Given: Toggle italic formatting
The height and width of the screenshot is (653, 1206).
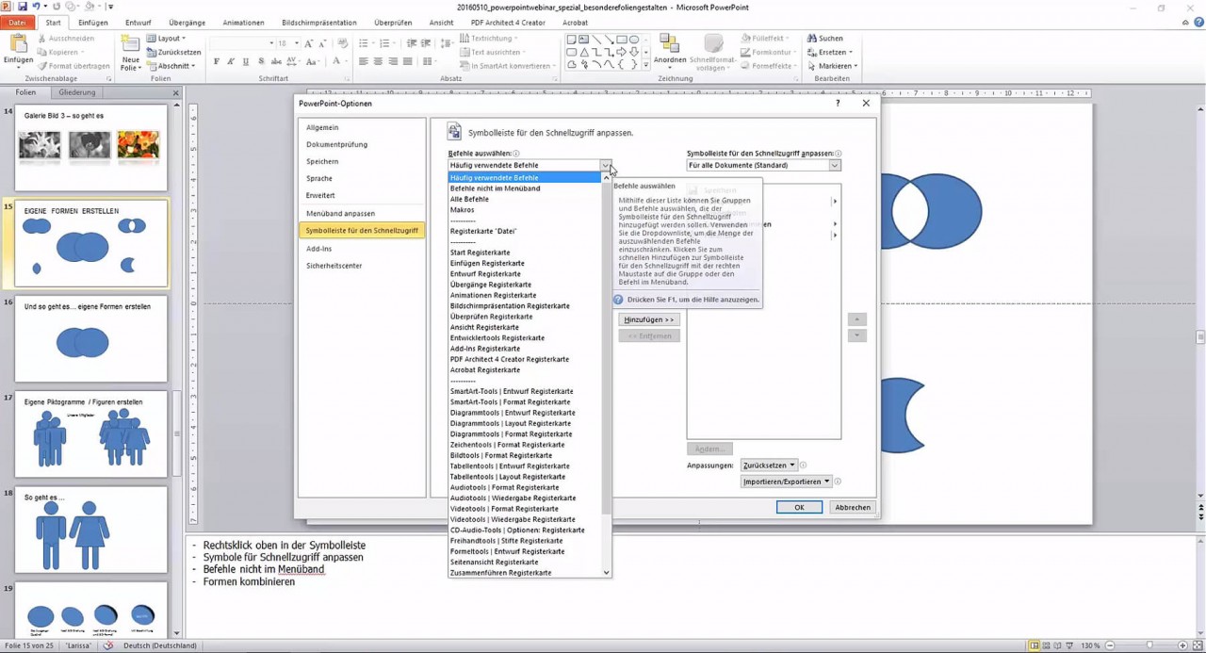Looking at the screenshot, I should [230, 60].
